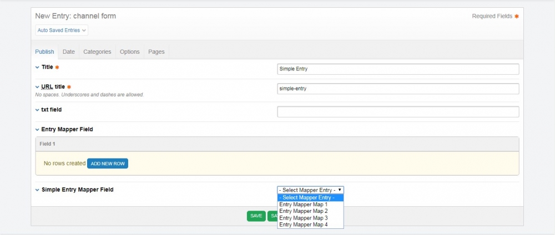Collapse the Simple Entry Mapper Field section
Image resolution: width=555 pixels, height=235 pixels.
click(37, 190)
